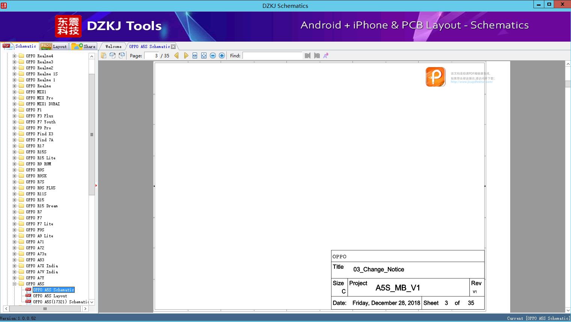Minimize the DZKJ Schematics window

tap(538, 4)
